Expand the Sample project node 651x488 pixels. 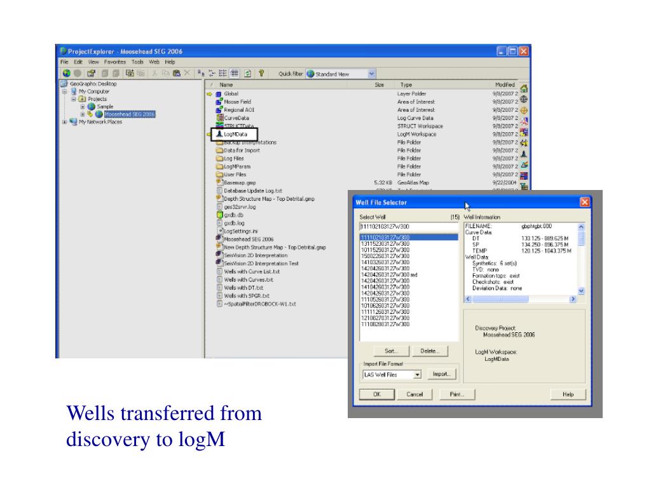pos(83,107)
